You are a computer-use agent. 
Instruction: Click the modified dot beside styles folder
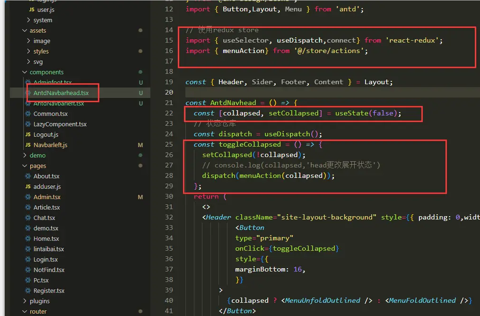pyautogui.click(x=140, y=51)
